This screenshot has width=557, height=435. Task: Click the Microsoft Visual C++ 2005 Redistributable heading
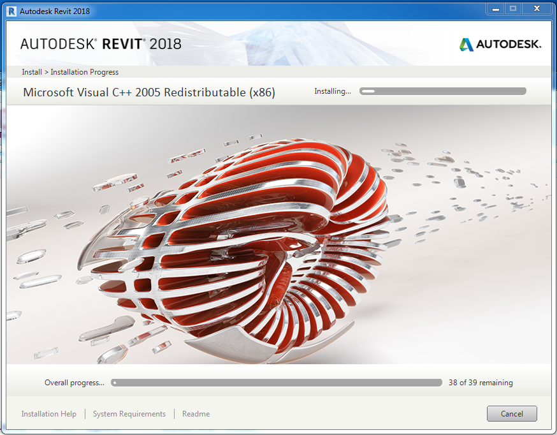pos(149,92)
